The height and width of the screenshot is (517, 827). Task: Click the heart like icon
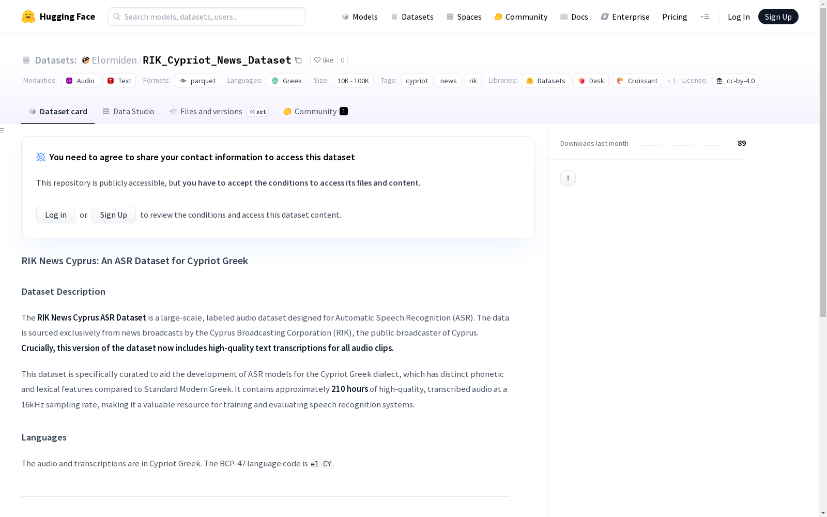coord(317,60)
